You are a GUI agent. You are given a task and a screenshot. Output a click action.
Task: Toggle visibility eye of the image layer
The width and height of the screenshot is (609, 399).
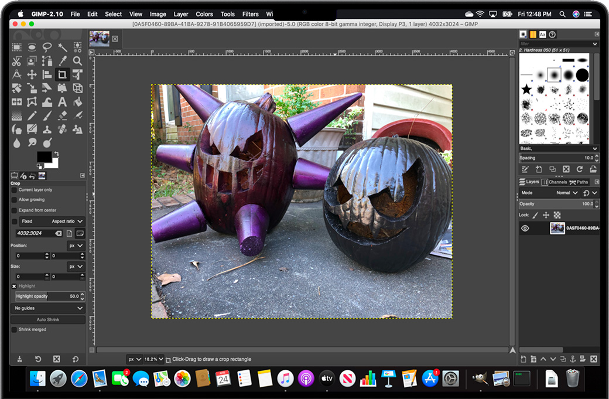click(x=525, y=228)
